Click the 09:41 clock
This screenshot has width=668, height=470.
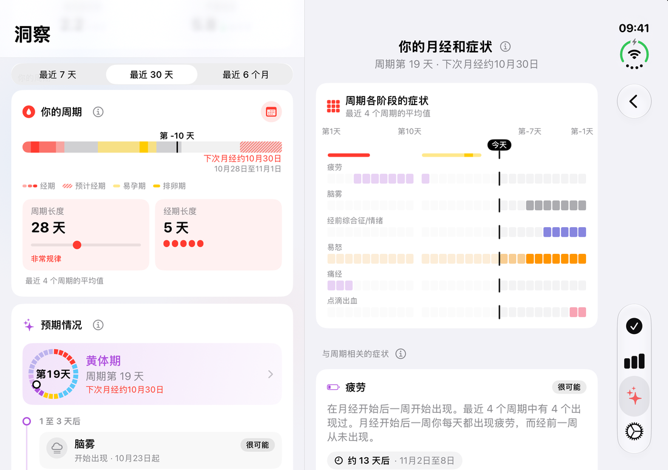click(634, 28)
